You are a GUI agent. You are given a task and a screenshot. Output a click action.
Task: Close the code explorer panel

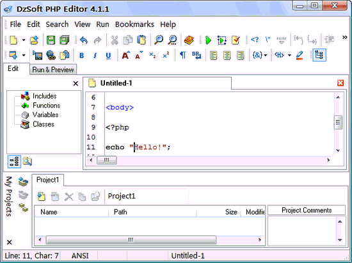(x=76, y=83)
